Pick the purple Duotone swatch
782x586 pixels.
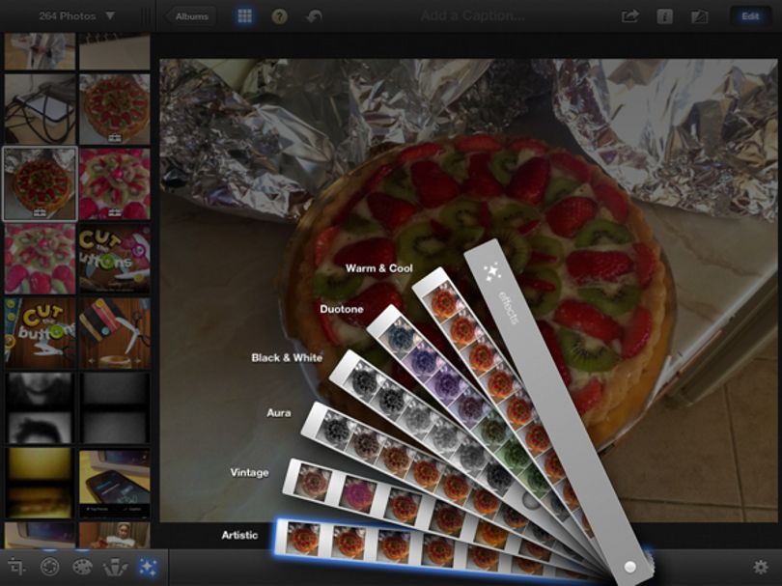[424, 358]
